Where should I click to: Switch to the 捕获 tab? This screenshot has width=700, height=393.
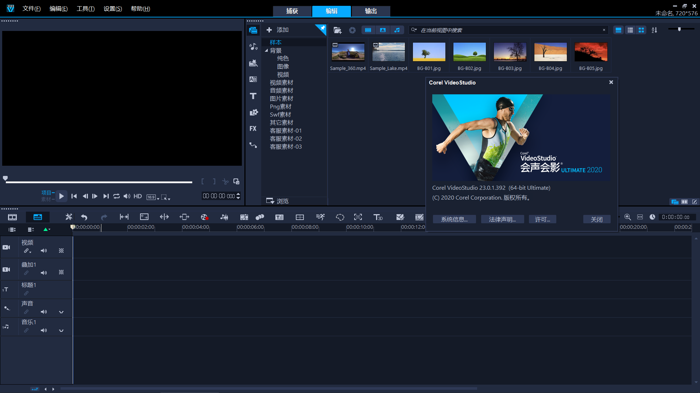(292, 11)
